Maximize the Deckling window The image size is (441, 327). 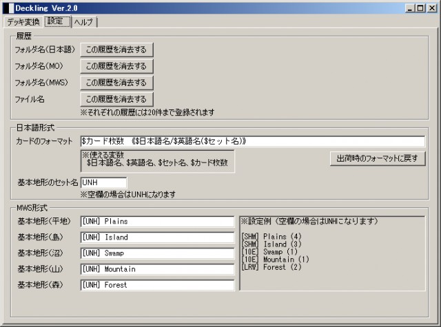click(x=420, y=8)
